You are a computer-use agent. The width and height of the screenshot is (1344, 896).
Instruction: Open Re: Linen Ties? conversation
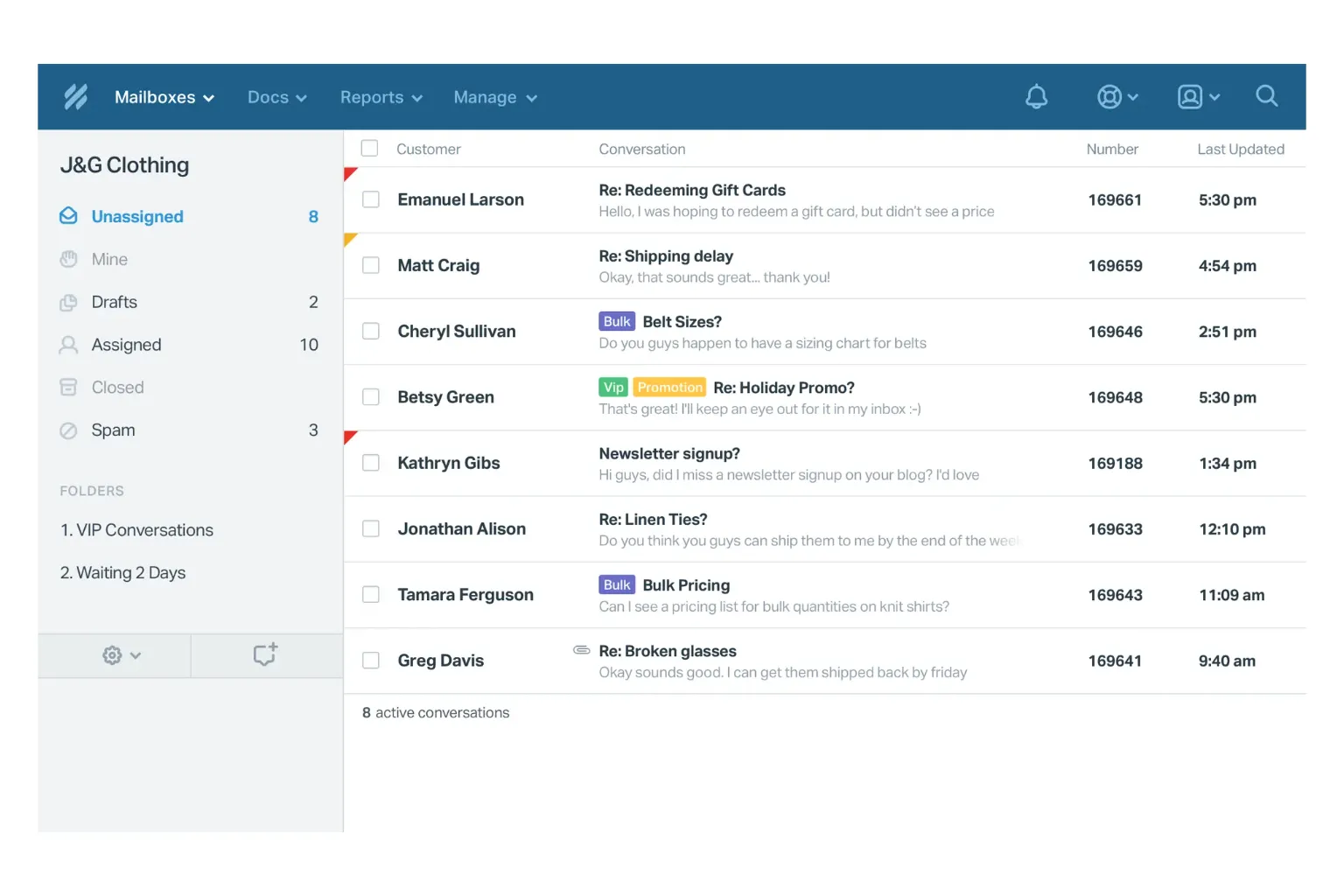[x=653, y=519]
